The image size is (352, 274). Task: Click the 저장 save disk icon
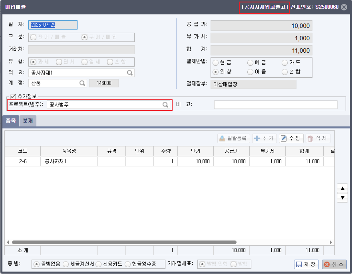coord(299,264)
